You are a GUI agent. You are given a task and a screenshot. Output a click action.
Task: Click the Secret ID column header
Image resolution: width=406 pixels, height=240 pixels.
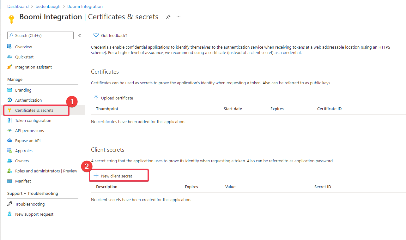323,187
